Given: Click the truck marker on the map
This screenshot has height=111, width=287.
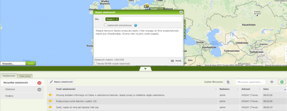Looking at the screenshot, I should tap(146, 6).
